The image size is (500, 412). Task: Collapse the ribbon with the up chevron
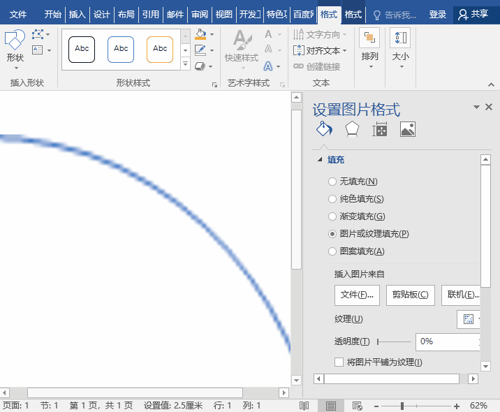pos(491,84)
